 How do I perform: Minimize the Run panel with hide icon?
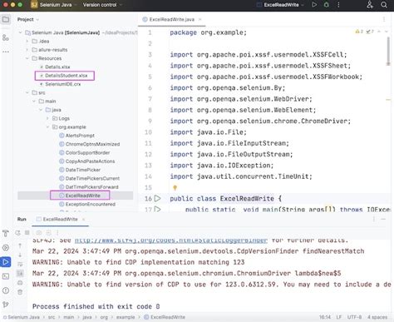tap(383, 219)
